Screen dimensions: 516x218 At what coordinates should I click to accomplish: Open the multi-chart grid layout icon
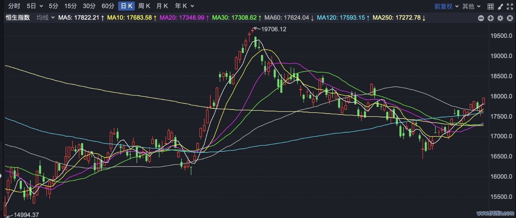pos(490,6)
